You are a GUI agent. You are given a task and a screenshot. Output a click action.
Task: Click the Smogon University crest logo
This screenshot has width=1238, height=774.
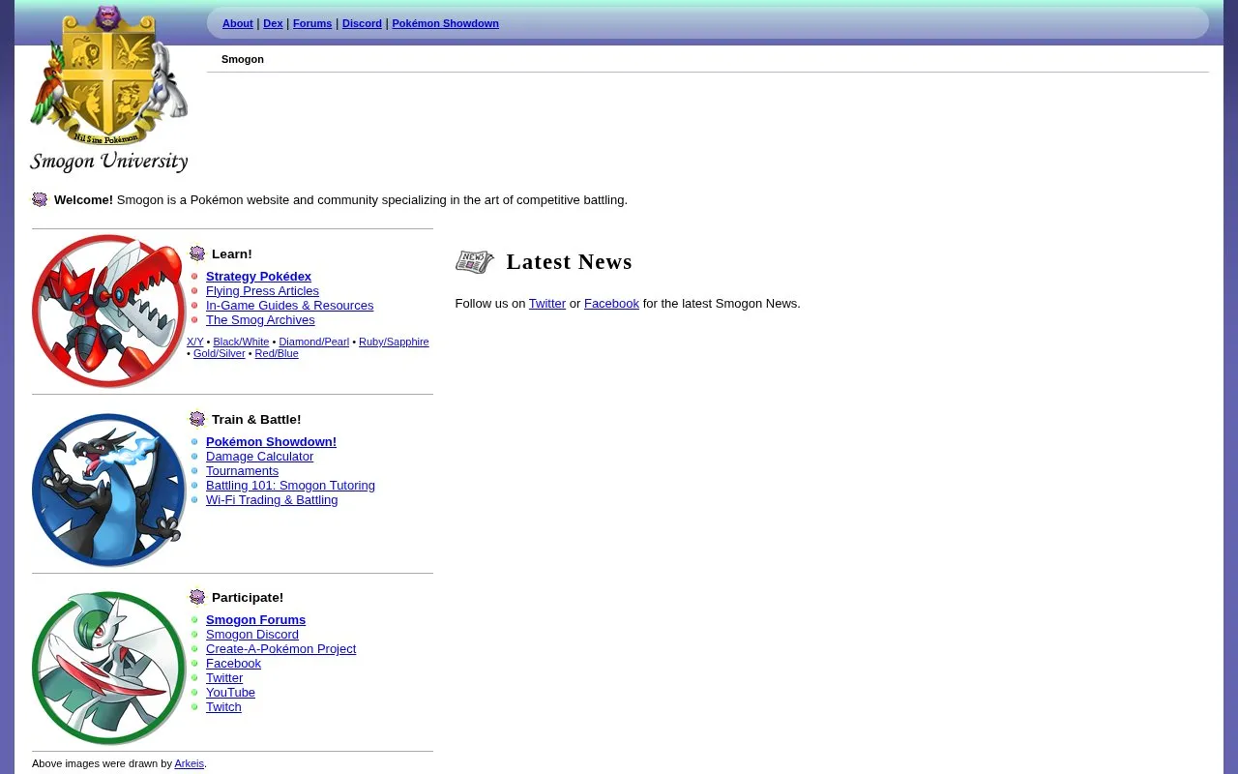[109, 89]
